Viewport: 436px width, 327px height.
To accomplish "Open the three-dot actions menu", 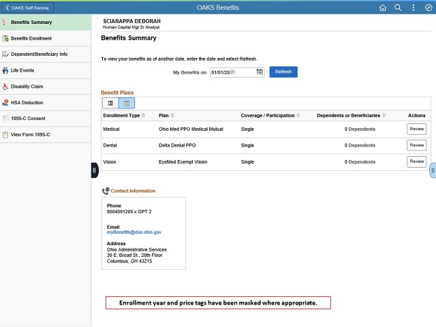I will [x=414, y=7].
